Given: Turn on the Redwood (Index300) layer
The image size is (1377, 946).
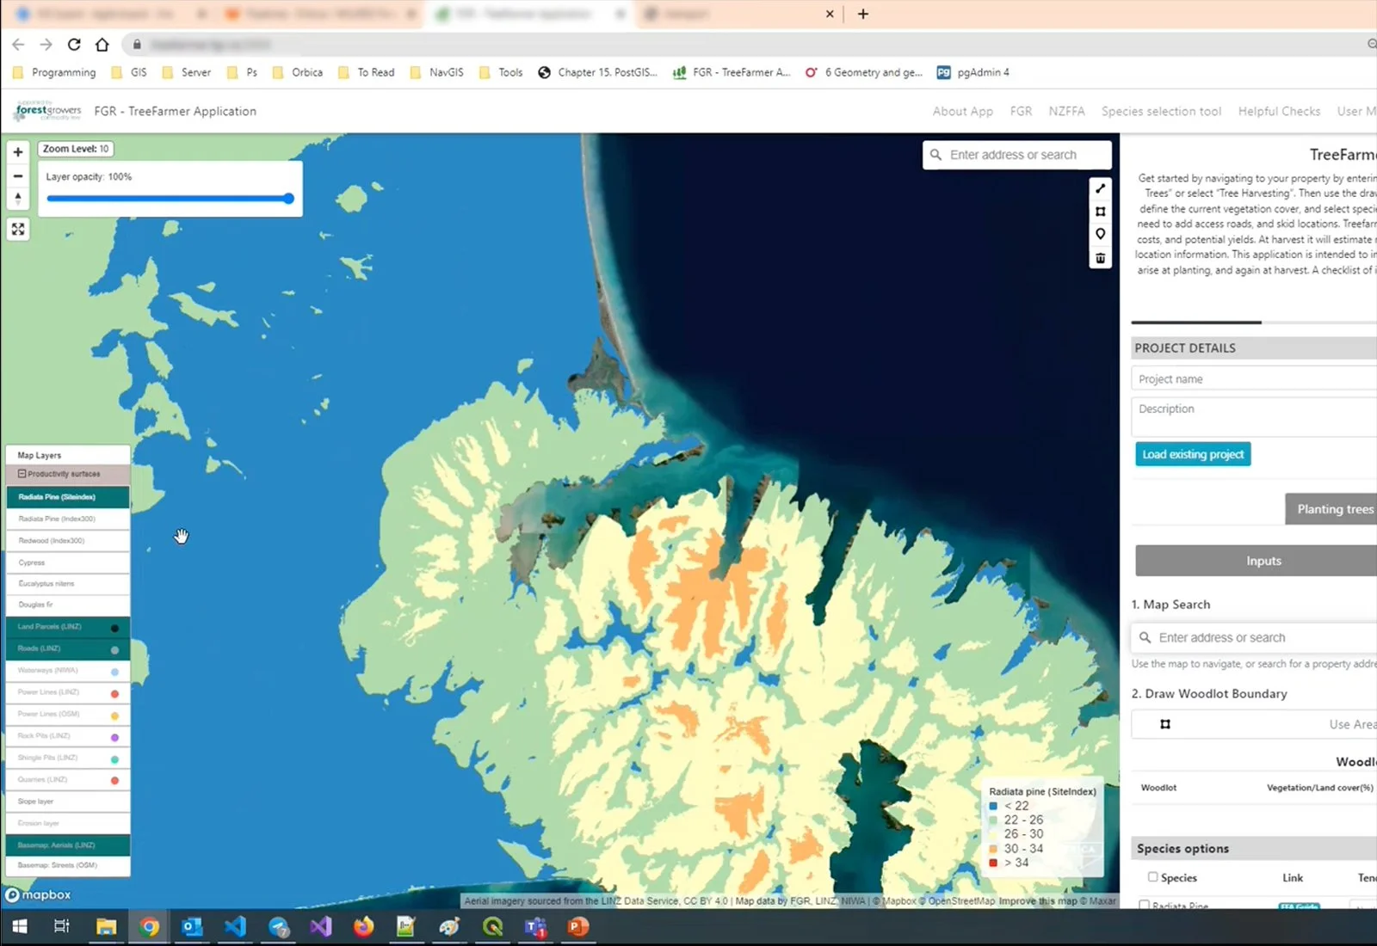Looking at the screenshot, I should (68, 541).
